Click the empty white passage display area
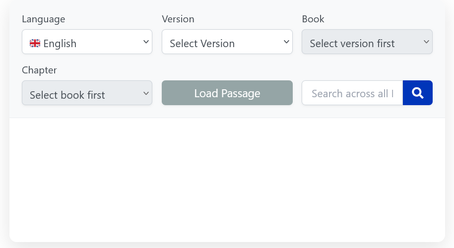Viewport: 454px width, 248px height. tap(227, 180)
